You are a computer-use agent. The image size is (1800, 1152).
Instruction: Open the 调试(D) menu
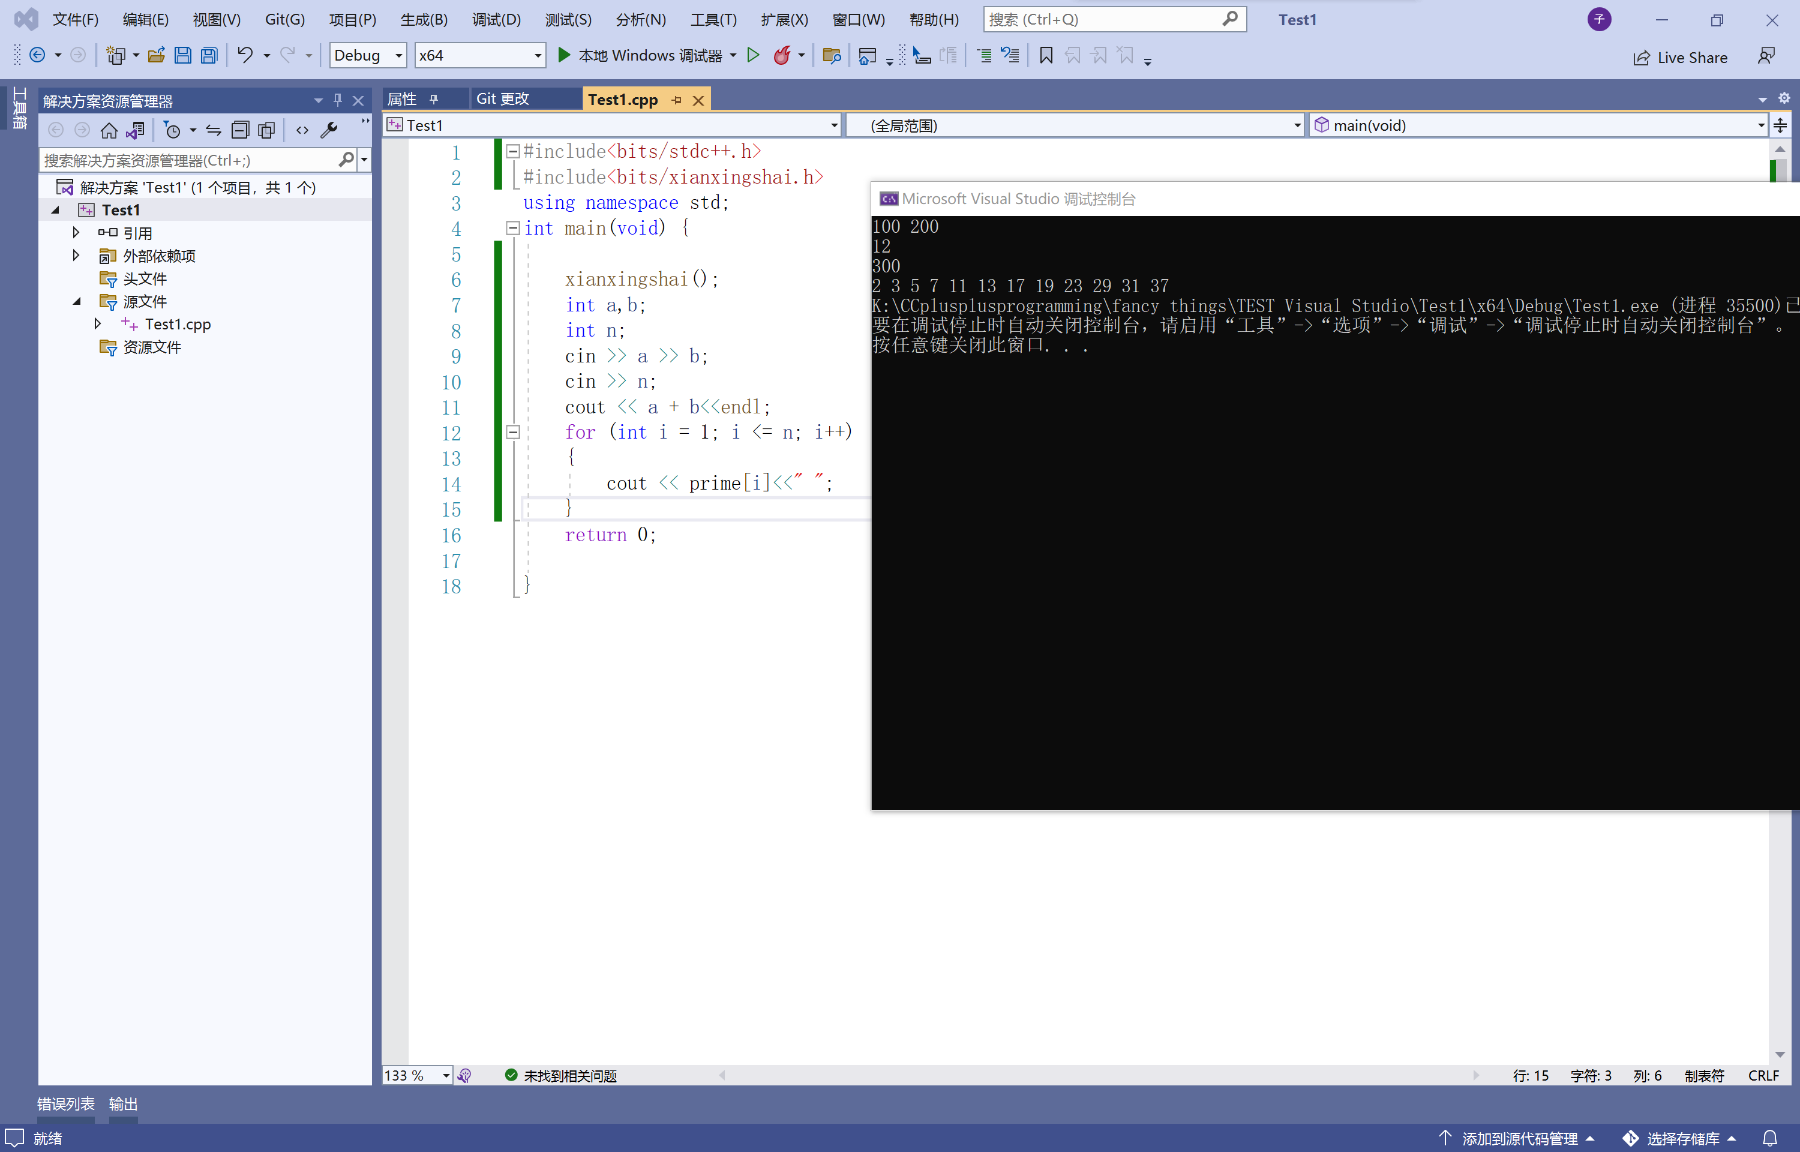click(x=496, y=19)
